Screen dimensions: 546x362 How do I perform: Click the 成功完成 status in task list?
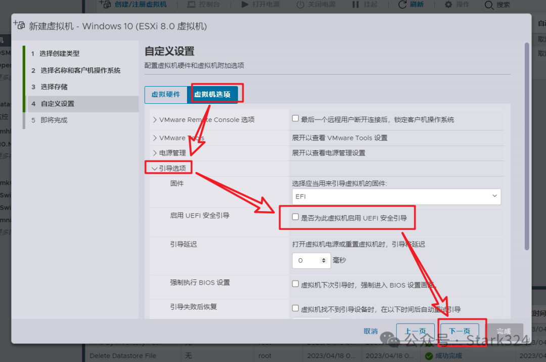click(x=448, y=356)
